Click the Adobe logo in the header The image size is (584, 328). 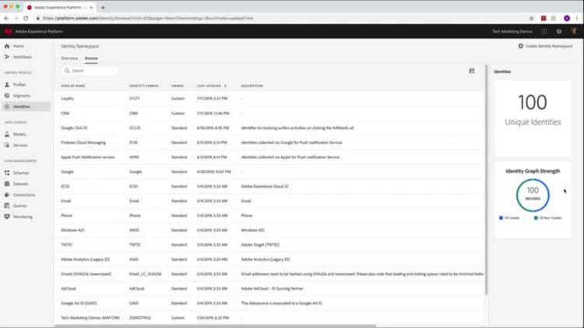[9, 32]
